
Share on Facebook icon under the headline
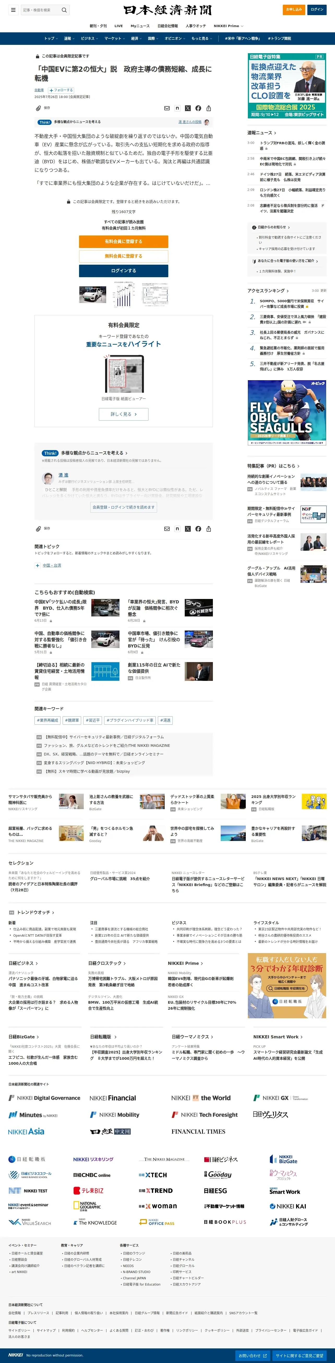(198, 108)
